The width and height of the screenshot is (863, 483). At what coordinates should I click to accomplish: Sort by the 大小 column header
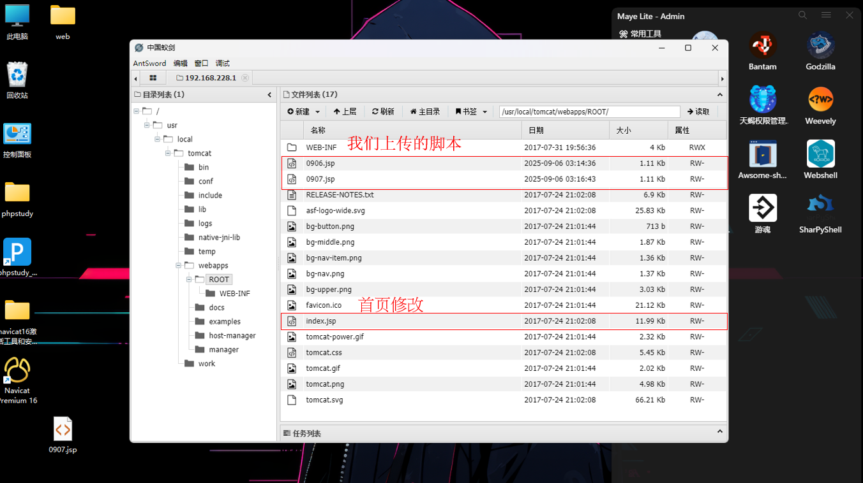639,130
